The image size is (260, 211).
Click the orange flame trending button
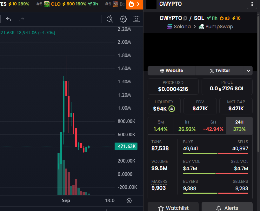[x=135, y=4]
